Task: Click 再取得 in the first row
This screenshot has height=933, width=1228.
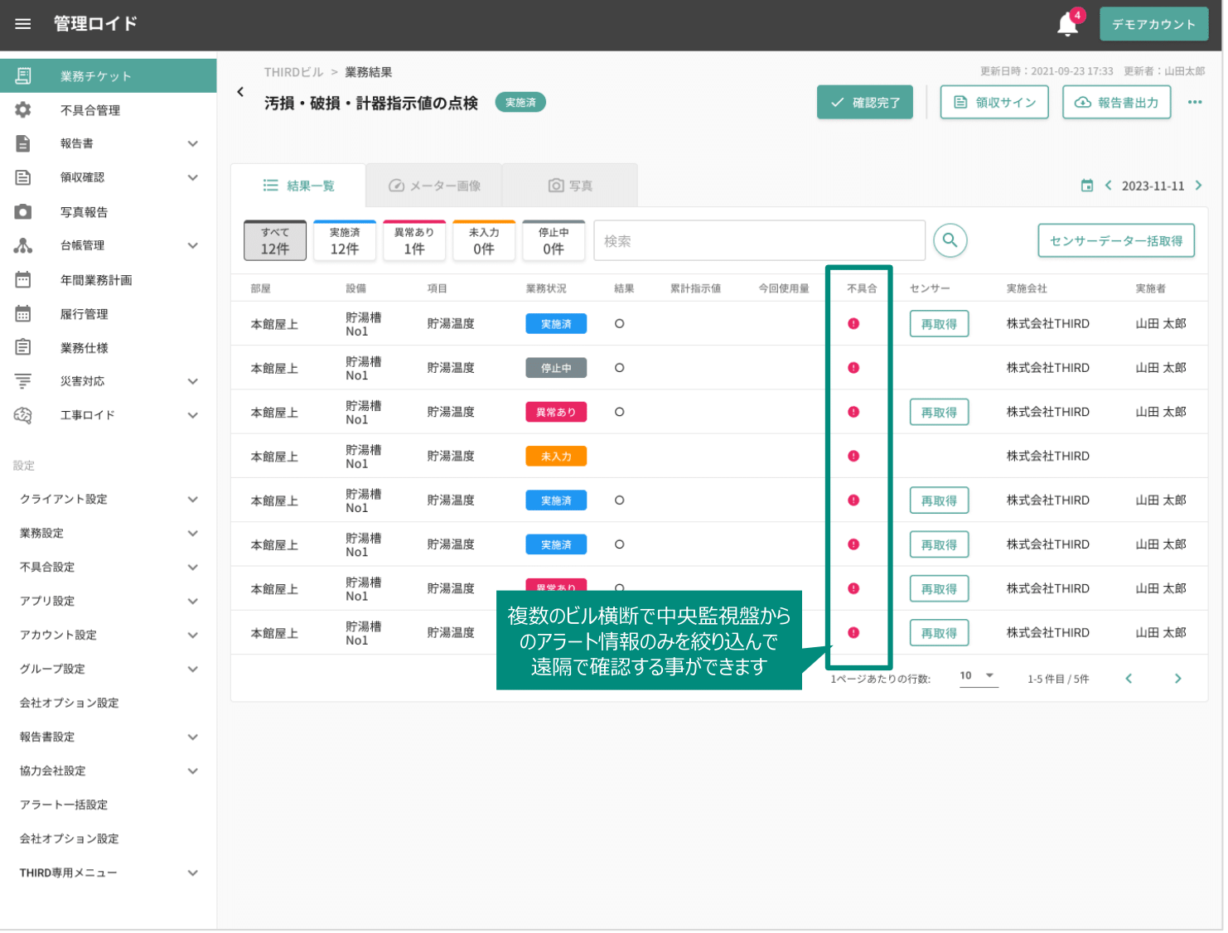Action: 939,324
